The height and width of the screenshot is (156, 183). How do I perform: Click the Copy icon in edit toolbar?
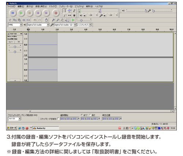click(x=15, y=20)
